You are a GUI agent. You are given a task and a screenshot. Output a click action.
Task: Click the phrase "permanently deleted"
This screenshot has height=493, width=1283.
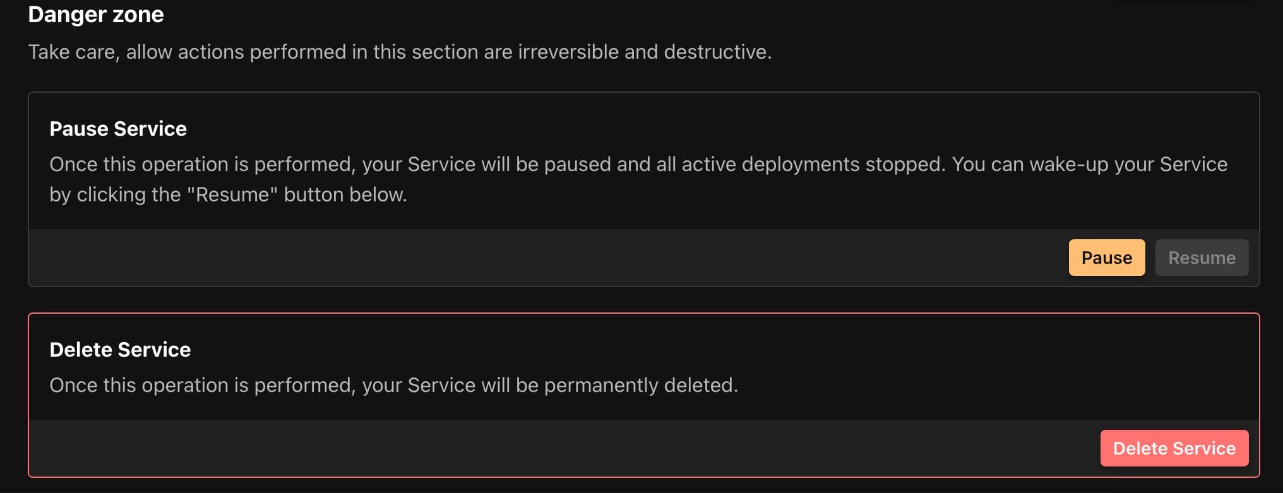(640, 385)
